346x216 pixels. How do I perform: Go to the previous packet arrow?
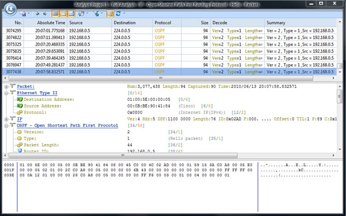(x=37, y=14)
